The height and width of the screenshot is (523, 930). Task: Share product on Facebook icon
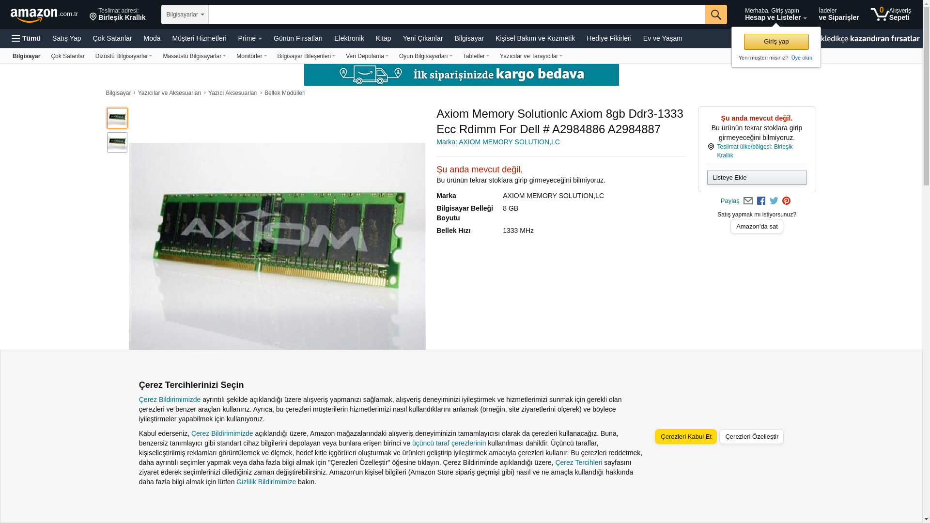[761, 201]
